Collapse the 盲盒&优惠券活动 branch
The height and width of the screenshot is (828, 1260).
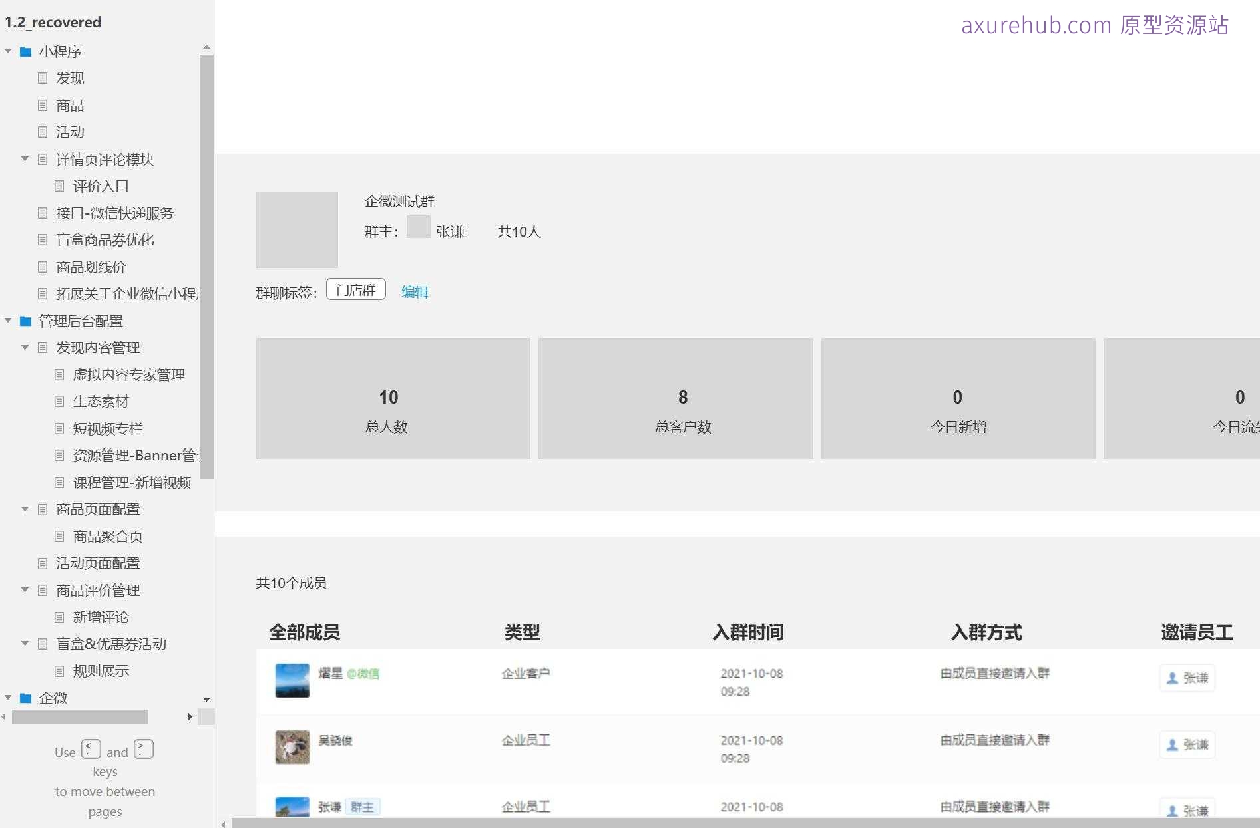click(x=25, y=644)
